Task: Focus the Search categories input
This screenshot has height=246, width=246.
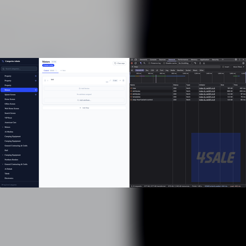Action: tap(19, 69)
